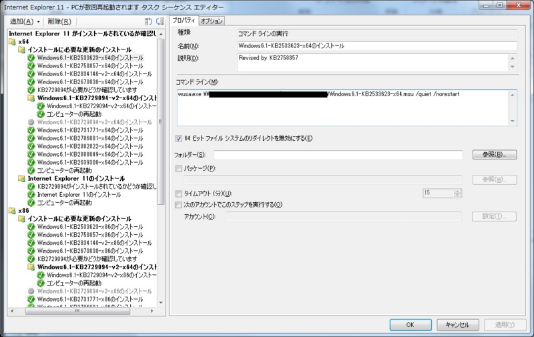This screenshot has width=534, height=337.
Task: Click the status icon of Windows6.1-KB2731771-x64 step
Action: [31, 130]
